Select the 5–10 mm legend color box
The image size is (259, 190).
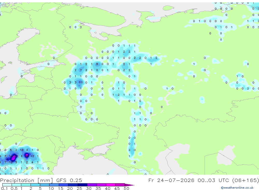coord(45,185)
